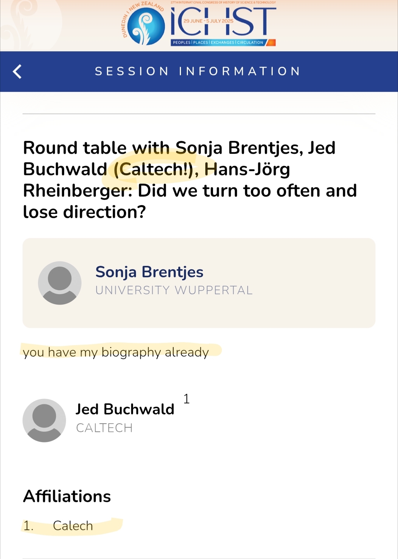
Task: Click the Peoples Places Exchanges Circulation banner
Action: [x=218, y=42]
